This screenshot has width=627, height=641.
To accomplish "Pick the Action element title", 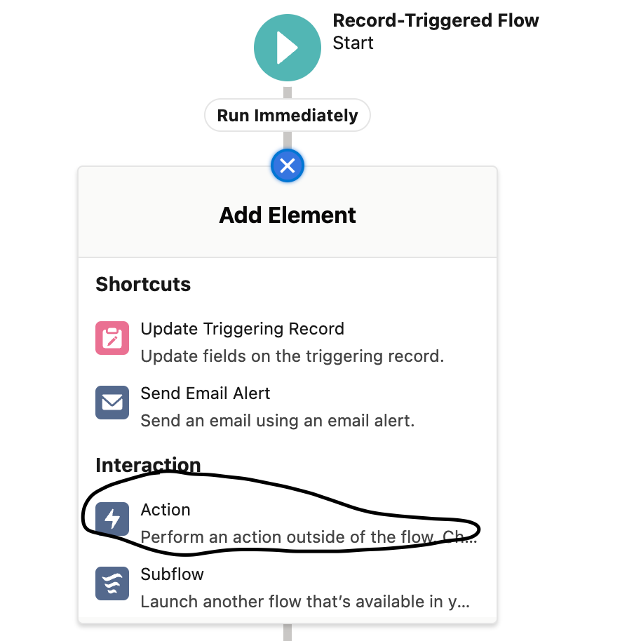I will pyautogui.click(x=166, y=510).
